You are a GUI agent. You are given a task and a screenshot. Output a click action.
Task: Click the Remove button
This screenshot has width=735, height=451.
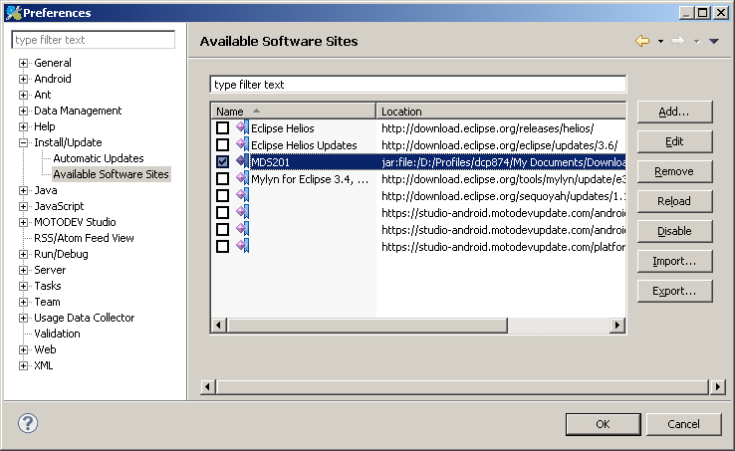click(674, 171)
